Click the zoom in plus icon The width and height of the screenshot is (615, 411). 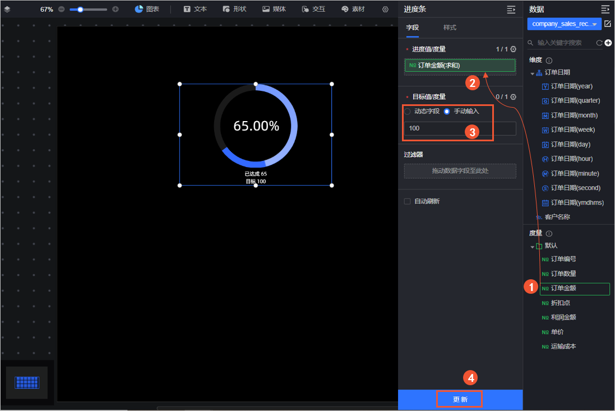coord(115,9)
